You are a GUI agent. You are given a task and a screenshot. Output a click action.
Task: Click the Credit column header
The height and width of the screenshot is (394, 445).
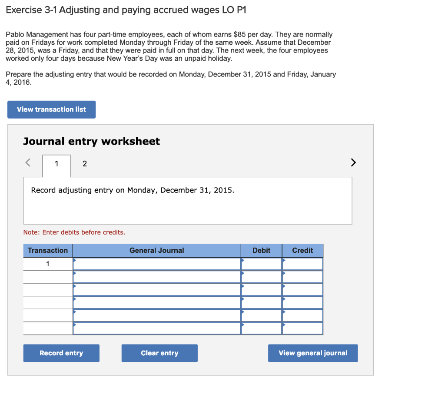[302, 251]
